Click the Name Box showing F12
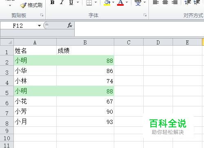The height and width of the screenshot is (148, 204). [x=18, y=26]
